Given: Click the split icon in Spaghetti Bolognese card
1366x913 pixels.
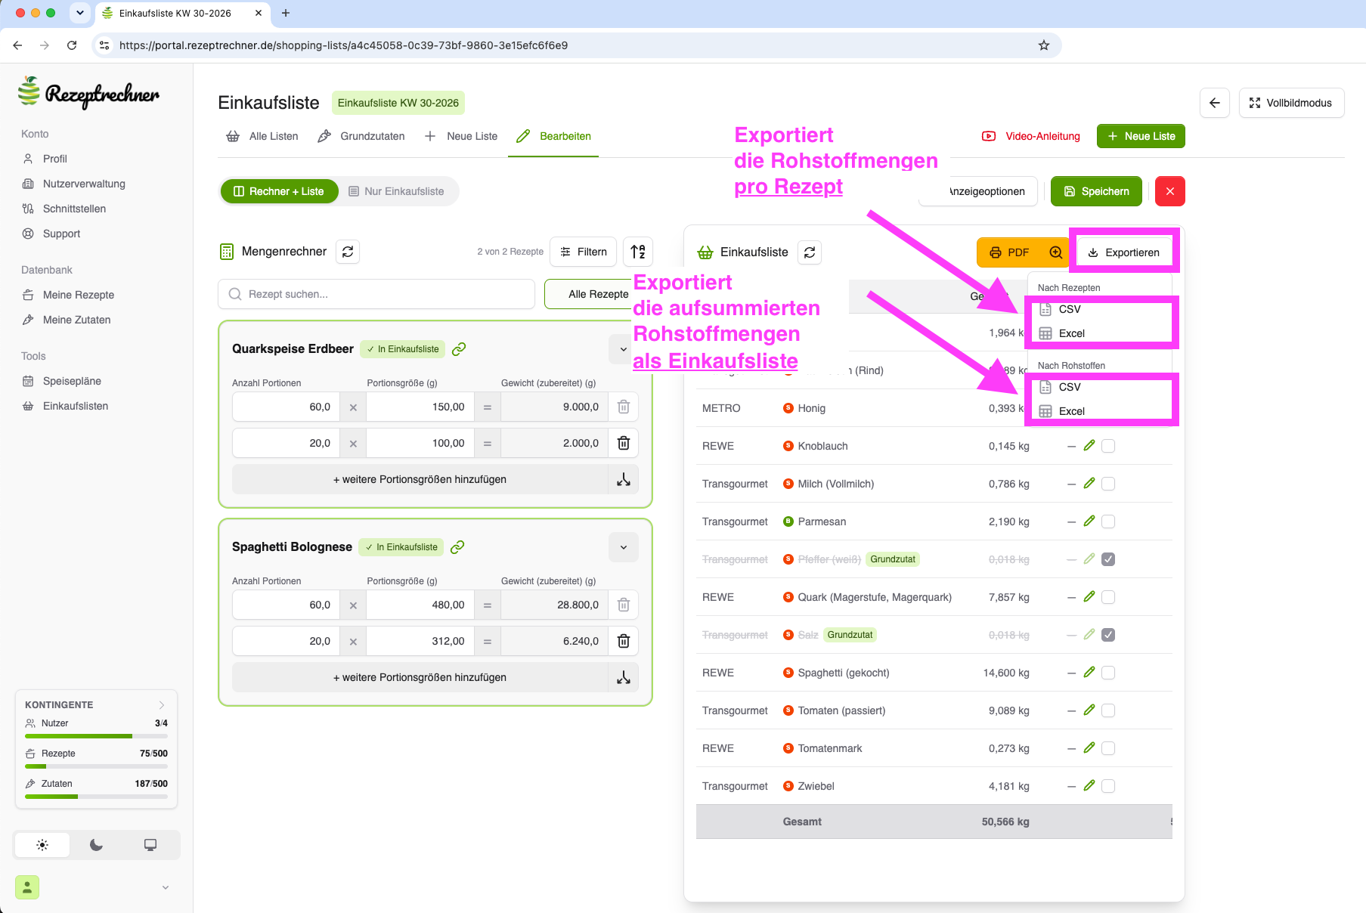Looking at the screenshot, I should point(624,677).
